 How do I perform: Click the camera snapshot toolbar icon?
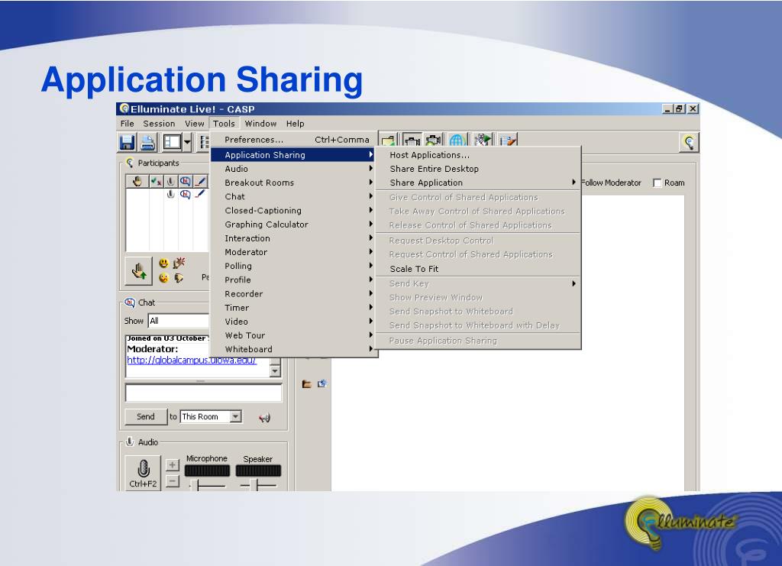click(x=434, y=141)
